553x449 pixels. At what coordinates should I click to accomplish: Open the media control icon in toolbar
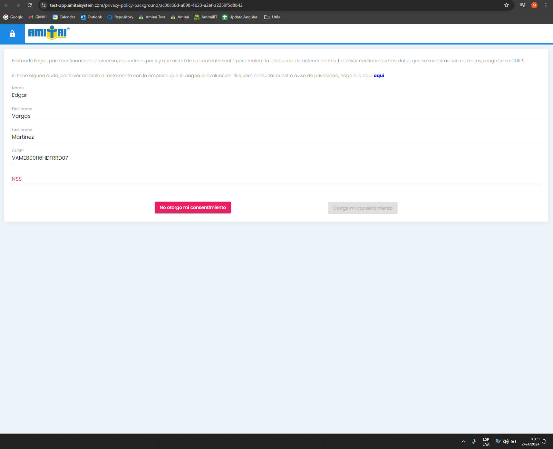pos(523,5)
